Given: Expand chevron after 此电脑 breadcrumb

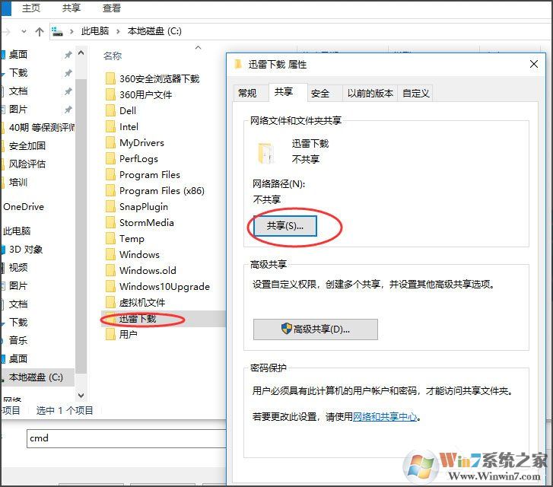Looking at the screenshot, I should tap(118, 31).
